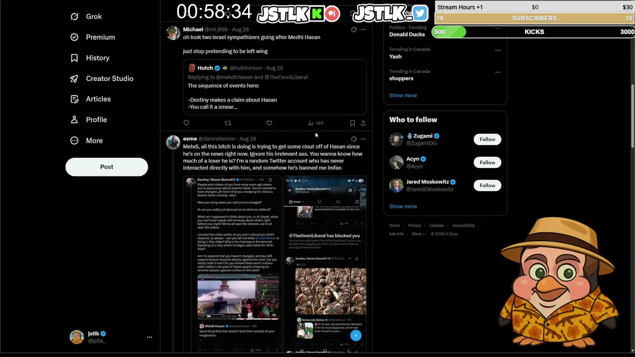The width and height of the screenshot is (635, 357).
Task: Click the @TheOmniLiberal mention in the quoted reply
Action: point(286,77)
